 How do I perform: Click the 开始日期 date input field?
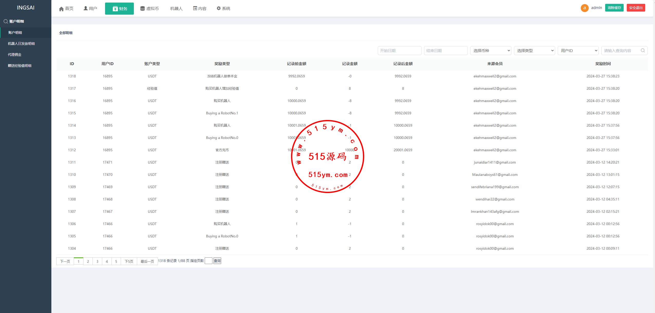tap(399, 51)
